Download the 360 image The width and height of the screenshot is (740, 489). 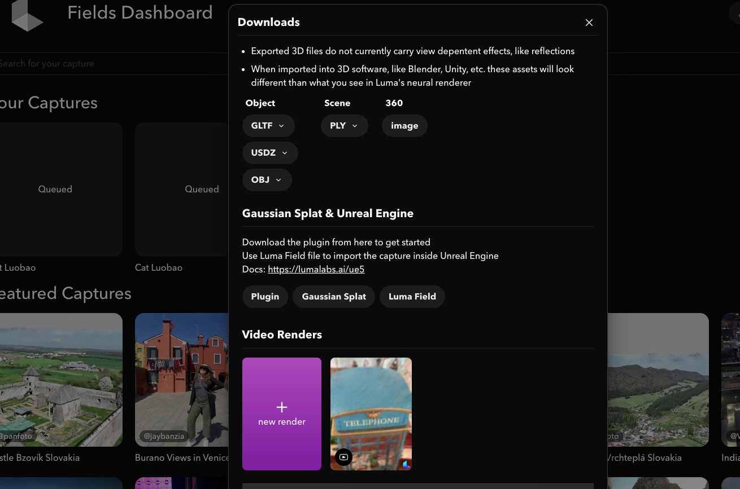[404, 126]
